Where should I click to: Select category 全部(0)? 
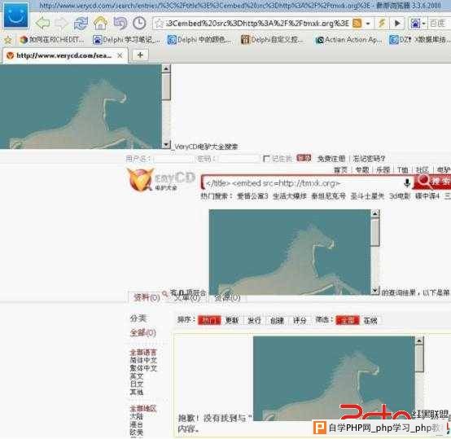143,333
